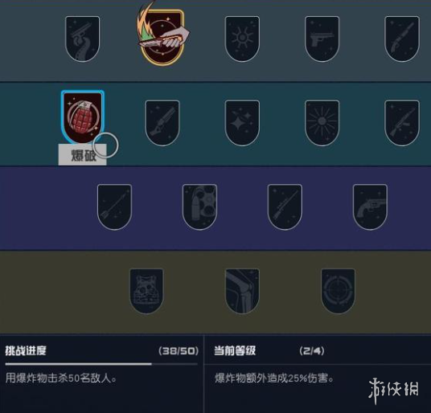
Task: Click the gas mask and canister badge
Action: click(x=200, y=207)
